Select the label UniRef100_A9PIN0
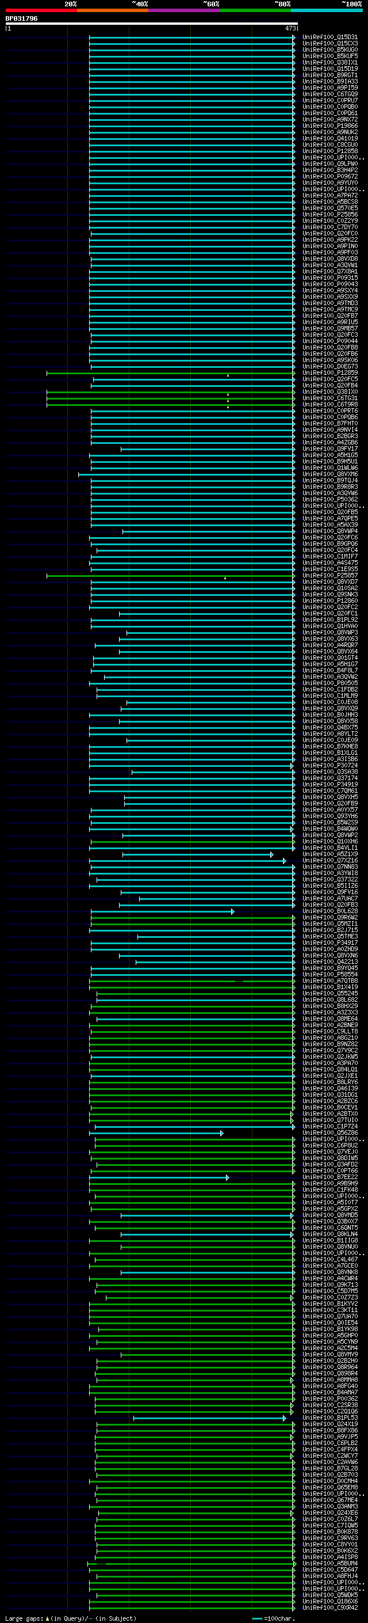 click(x=329, y=246)
